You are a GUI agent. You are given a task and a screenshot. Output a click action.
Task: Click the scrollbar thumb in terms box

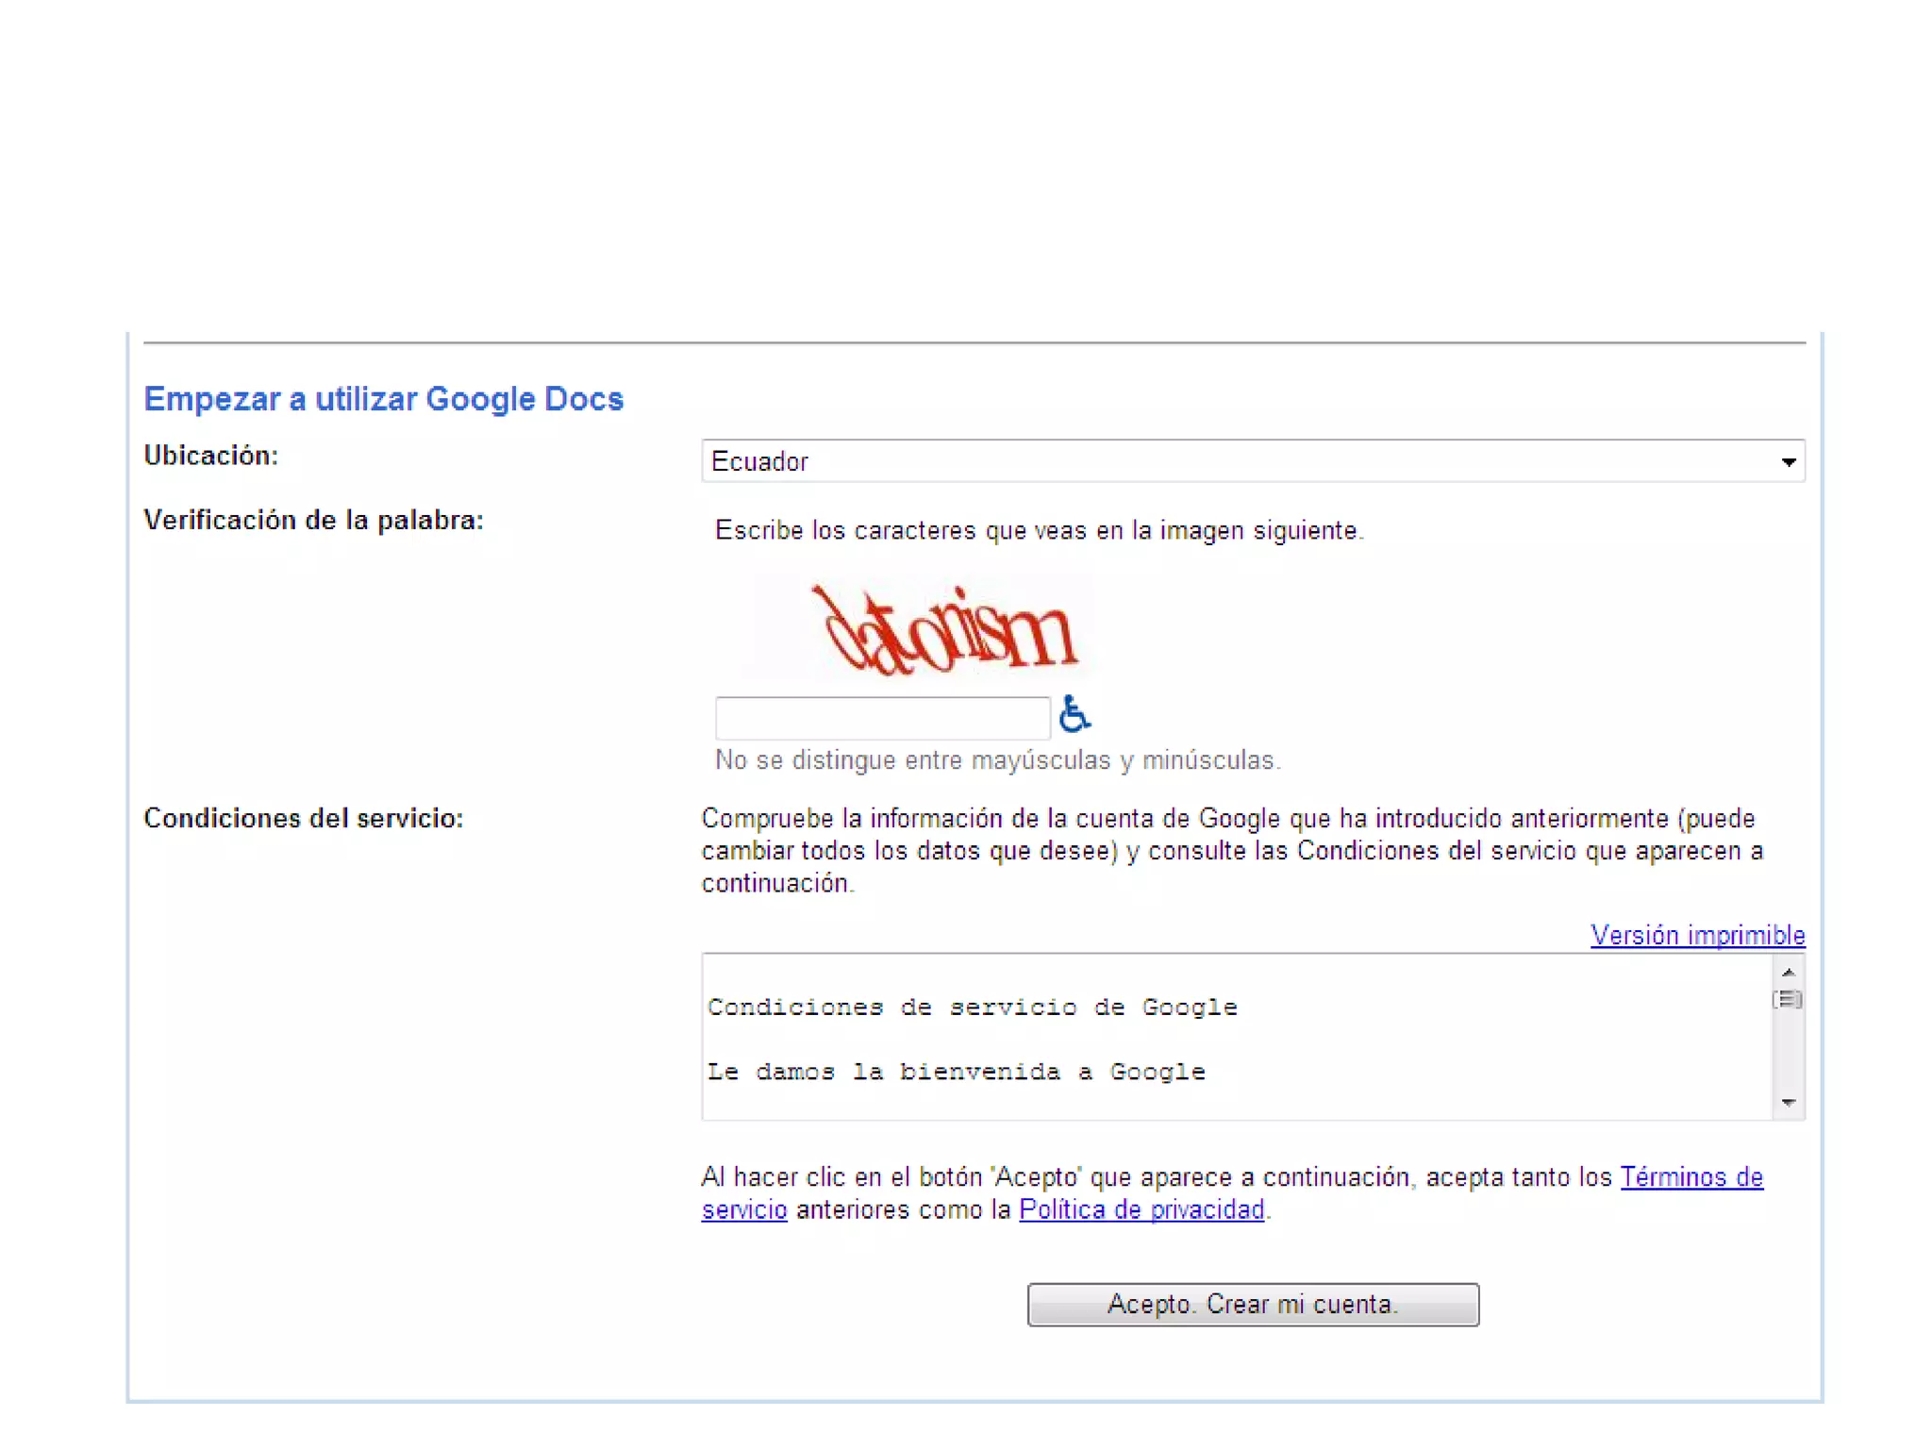1788,999
